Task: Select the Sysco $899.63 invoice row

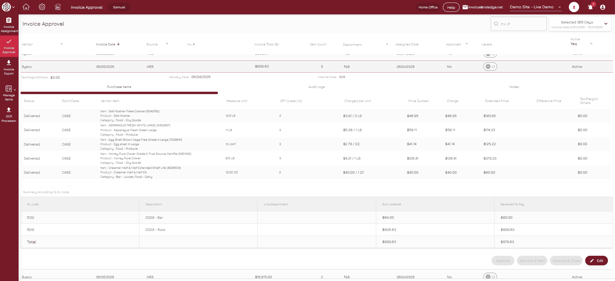Action: pyautogui.click(x=317, y=66)
